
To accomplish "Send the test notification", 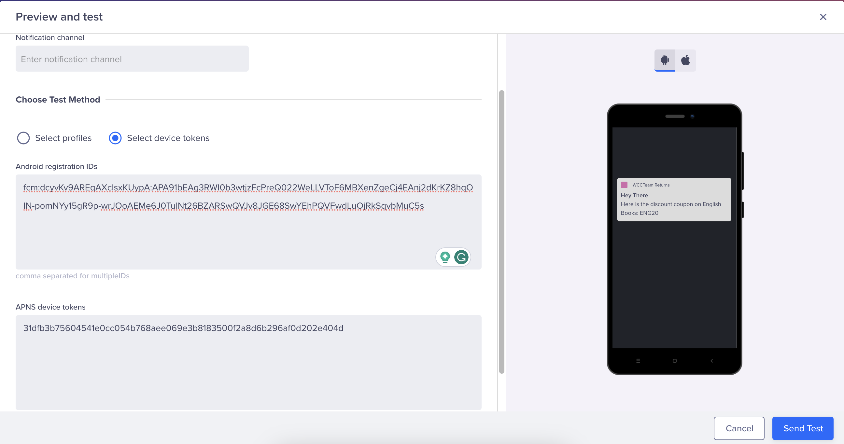I will point(803,428).
